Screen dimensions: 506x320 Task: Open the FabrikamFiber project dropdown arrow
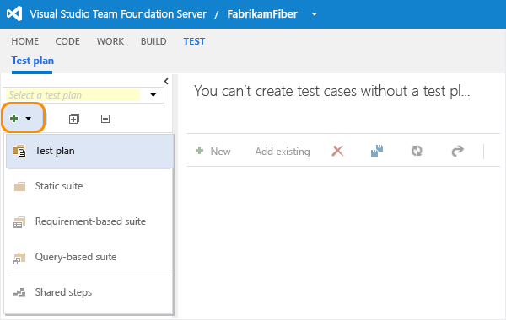coord(315,14)
